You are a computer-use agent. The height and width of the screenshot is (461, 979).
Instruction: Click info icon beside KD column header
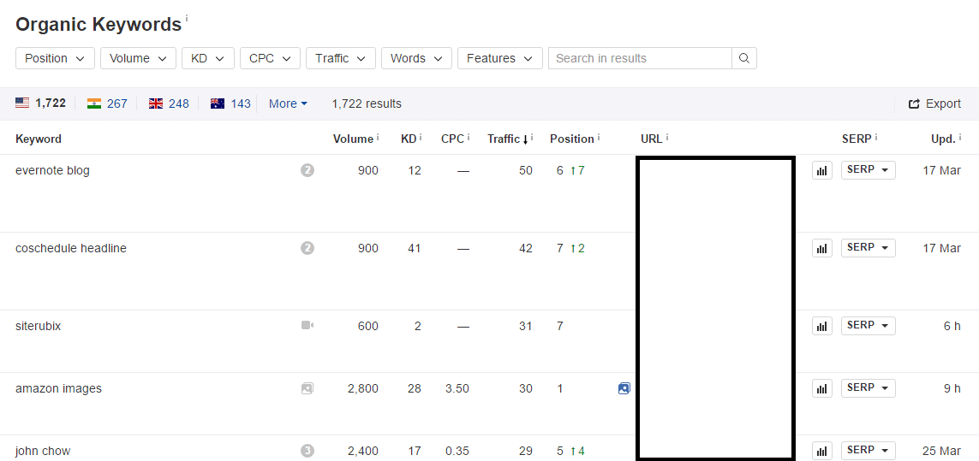pyautogui.click(x=421, y=137)
